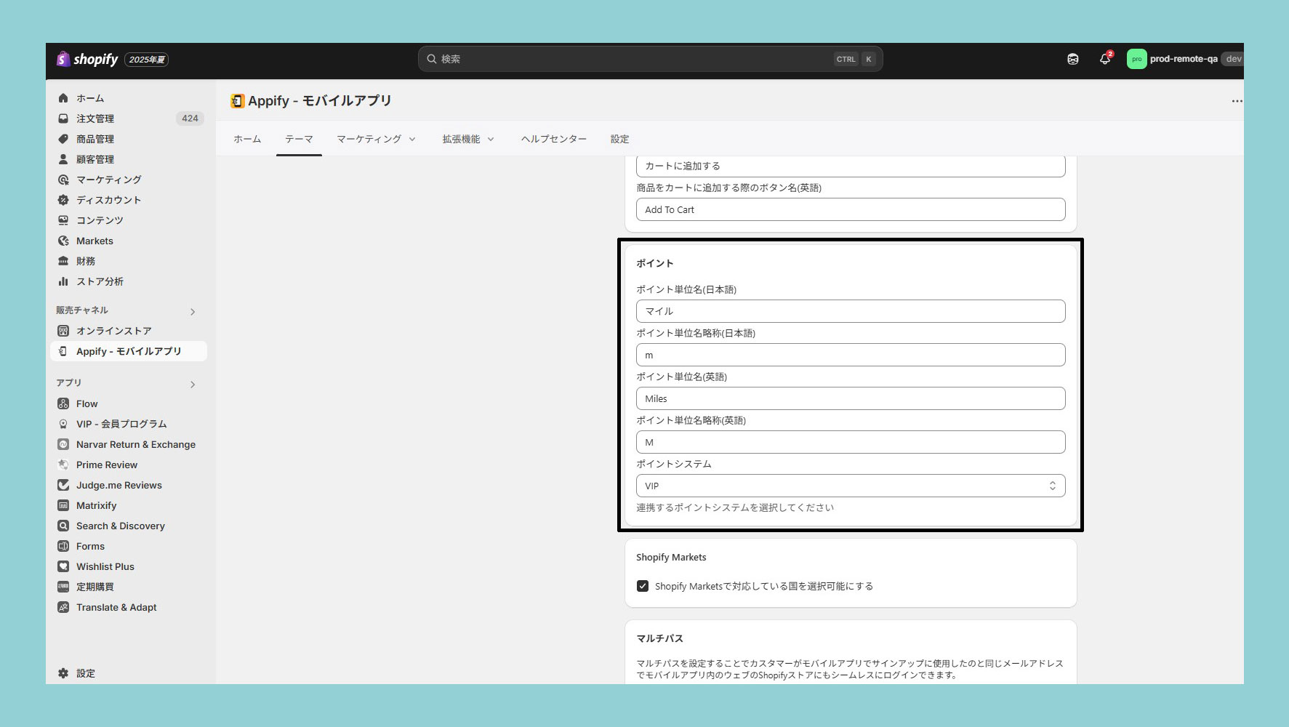Click the Japanese point unit name field
This screenshot has height=727, width=1289.
click(851, 311)
